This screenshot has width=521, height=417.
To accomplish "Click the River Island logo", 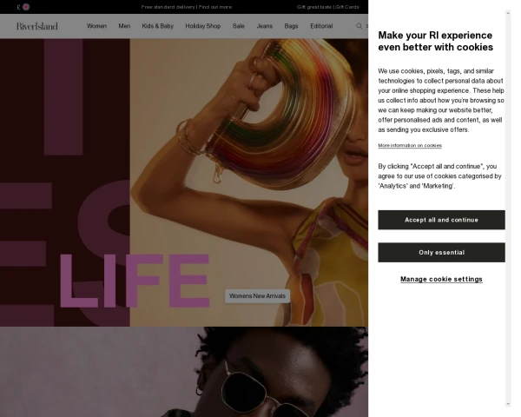I will pos(37,26).
